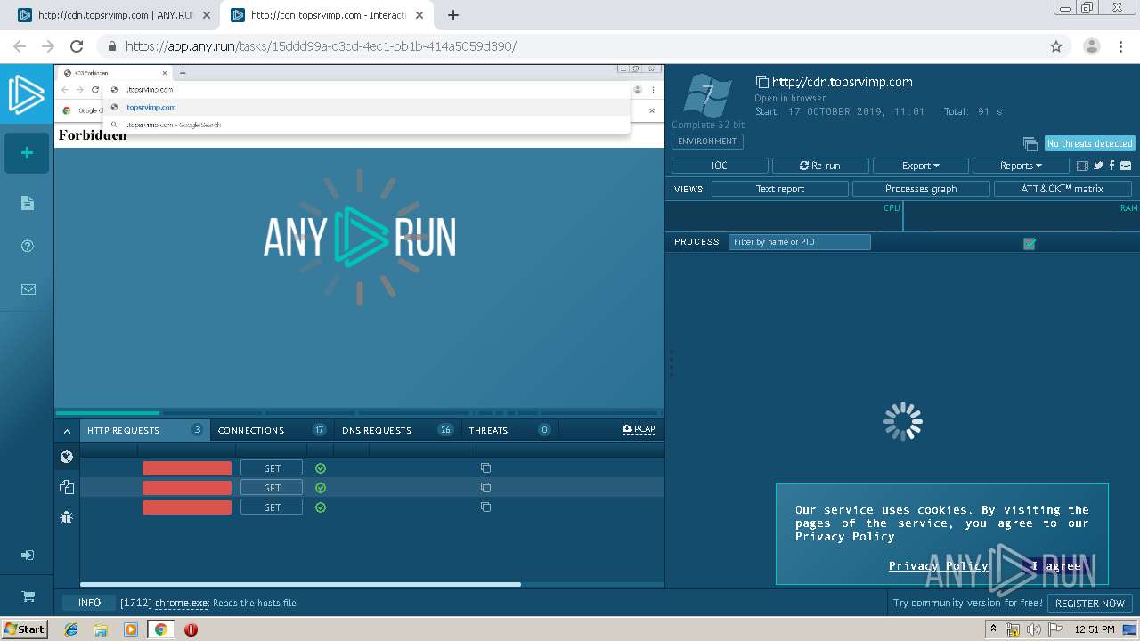Share task on Twitter

point(1098,166)
